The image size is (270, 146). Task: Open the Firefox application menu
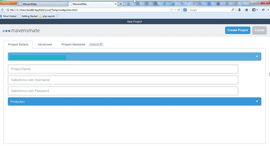point(8,3)
